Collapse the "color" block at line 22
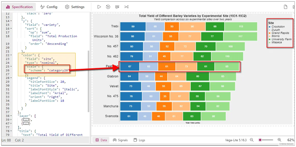 tap(11, 55)
